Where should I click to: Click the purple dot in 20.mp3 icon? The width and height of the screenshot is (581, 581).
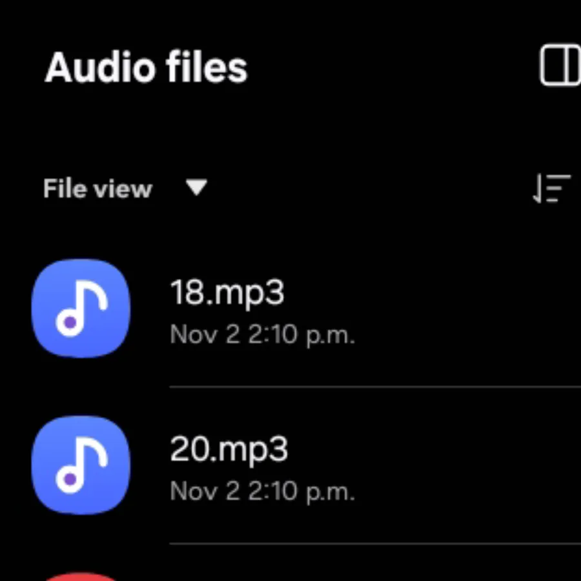point(70,479)
